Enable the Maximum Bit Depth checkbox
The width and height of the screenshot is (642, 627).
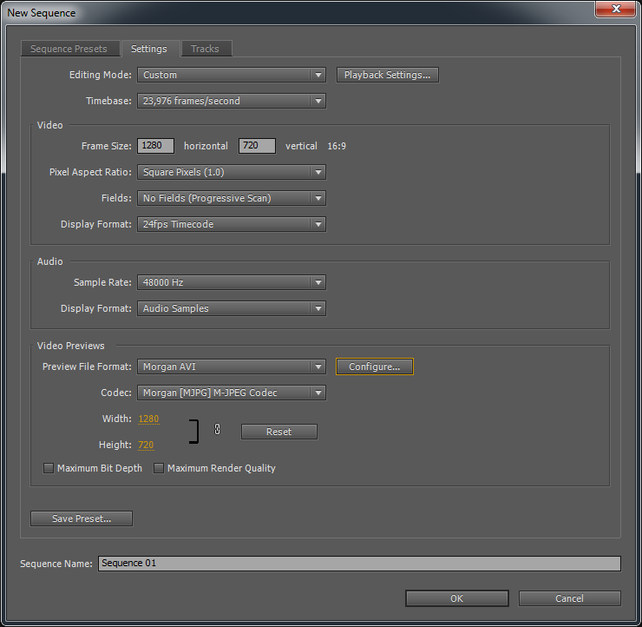pyautogui.click(x=49, y=469)
